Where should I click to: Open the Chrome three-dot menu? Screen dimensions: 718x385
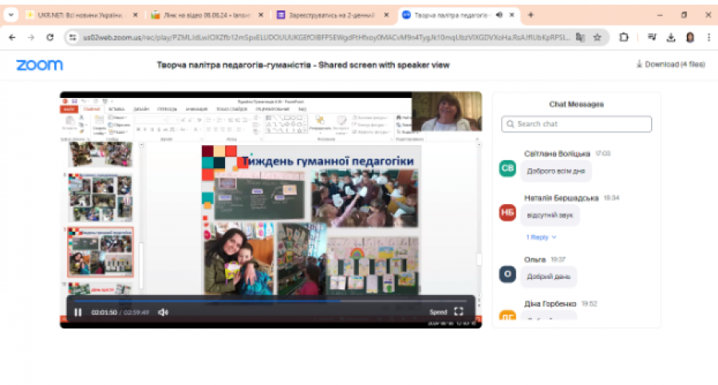coord(708,37)
